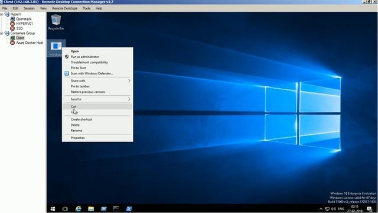
Task: Collapse the Containers Group node
Action: pos(2,33)
